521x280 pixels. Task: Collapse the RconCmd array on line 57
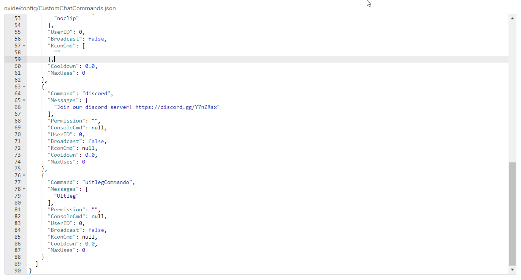tap(24, 46)
